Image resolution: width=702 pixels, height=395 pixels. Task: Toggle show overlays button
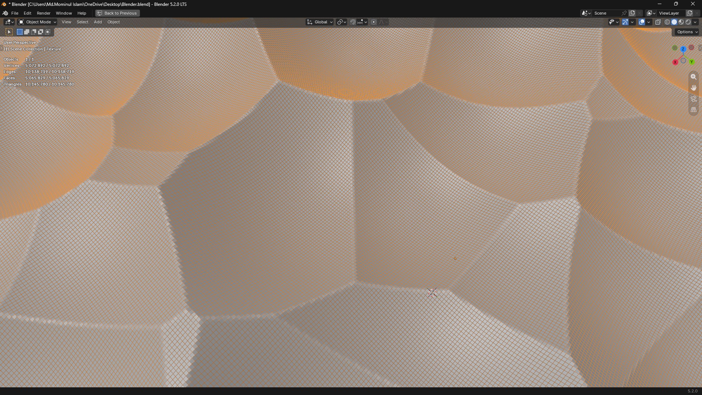[642, 22]
